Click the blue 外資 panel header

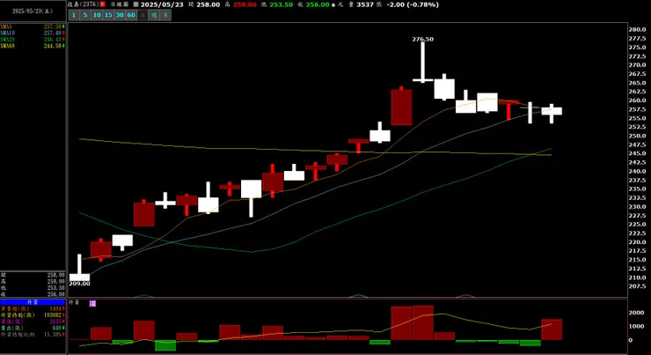[33, 302]
